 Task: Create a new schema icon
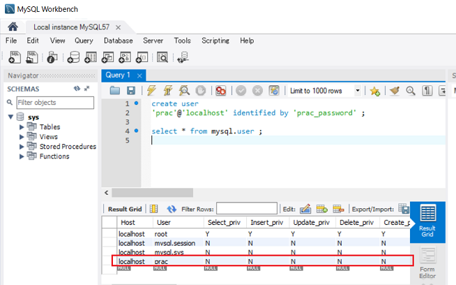point(73,57)
